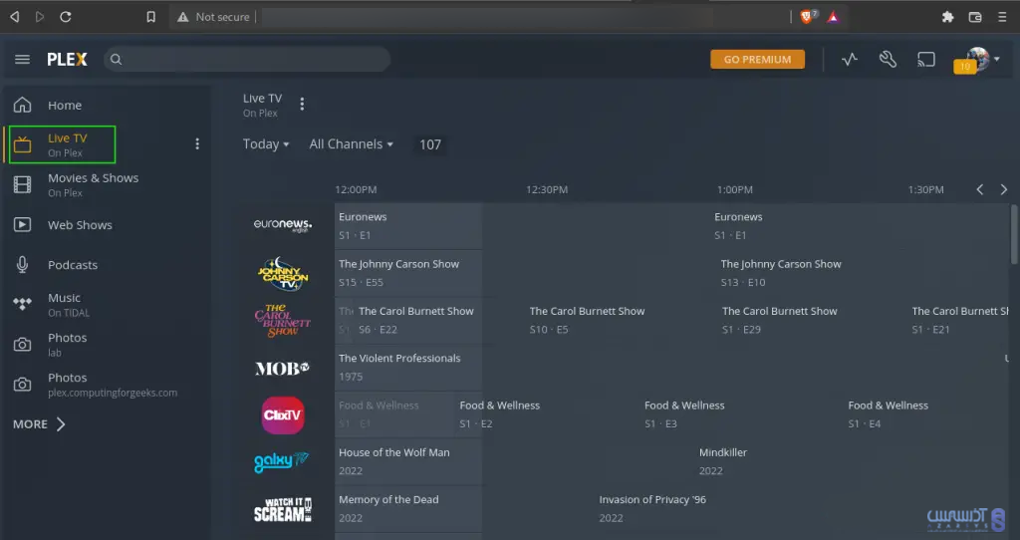The width and height of the screenshot is (1020, 540).
Task: Open the All Channels filter dropdown
Action: pos(352,144)
